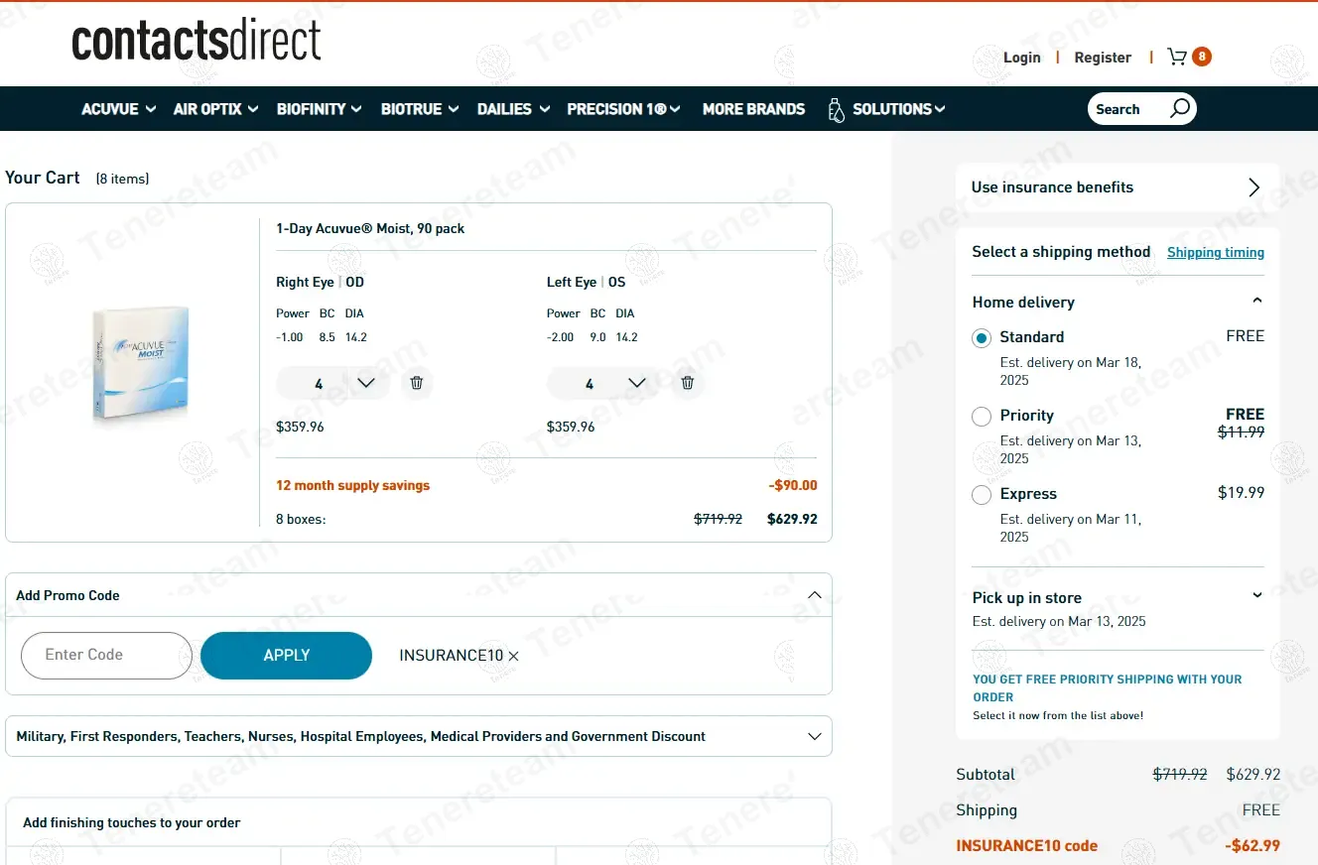Open the More Brands menu
The height and width of the screenshot is (865, 1318).
click(753, 109)
